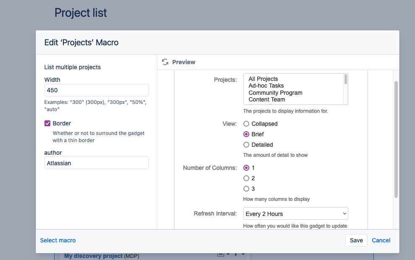The width and height of the screenshot is (415, 260).
Task: Select Community Program in the projects list
Action: pos(275,93)
